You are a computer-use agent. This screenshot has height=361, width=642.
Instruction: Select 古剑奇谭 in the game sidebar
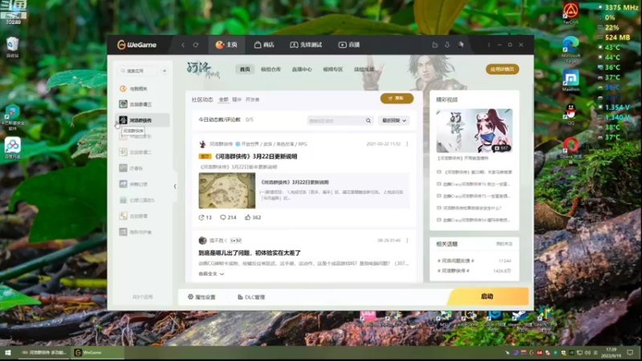[142, 216]
